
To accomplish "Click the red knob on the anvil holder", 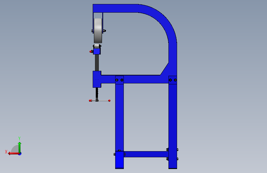I will pos(91,51).
